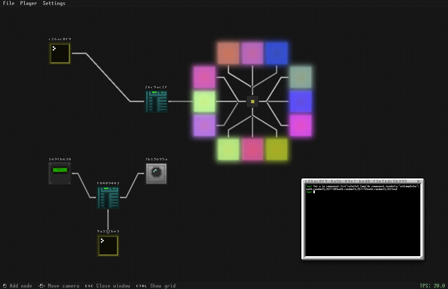448x289 pixels.
Task: Select the blue lamp in top row
Action: click(x=277, y=53)
